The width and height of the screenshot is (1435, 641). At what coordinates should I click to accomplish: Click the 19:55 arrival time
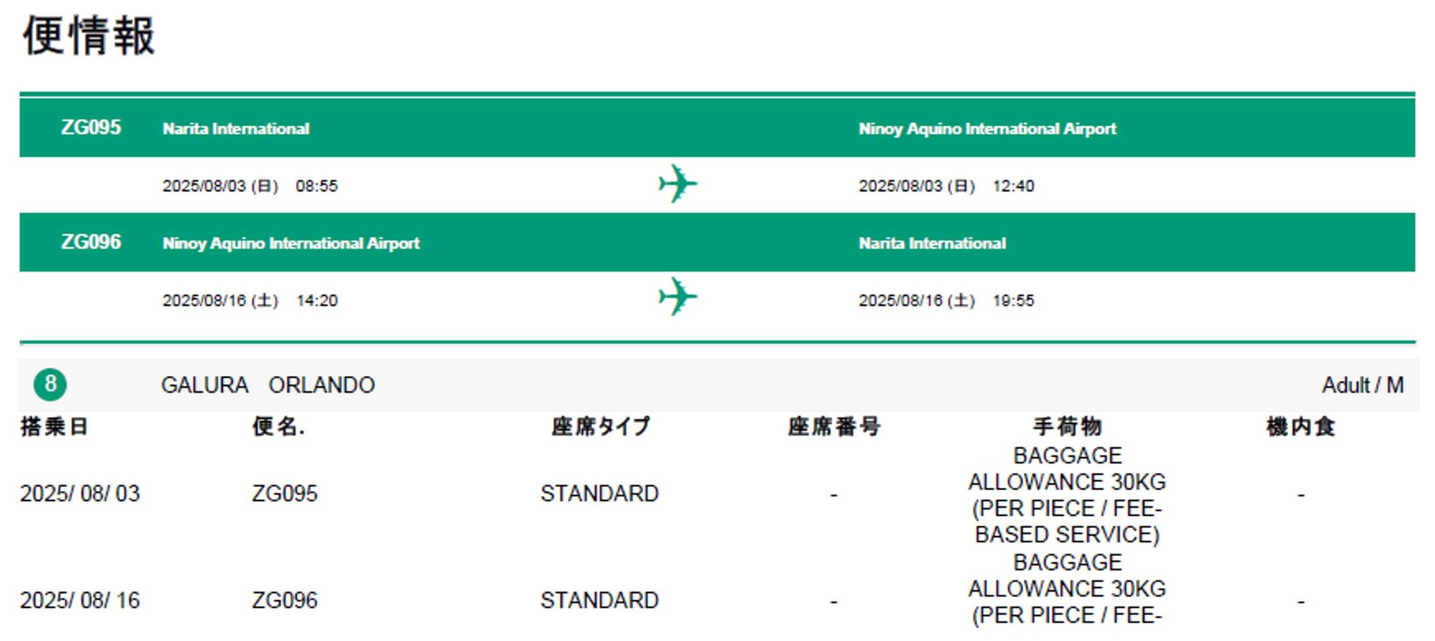click(1013, 301)
